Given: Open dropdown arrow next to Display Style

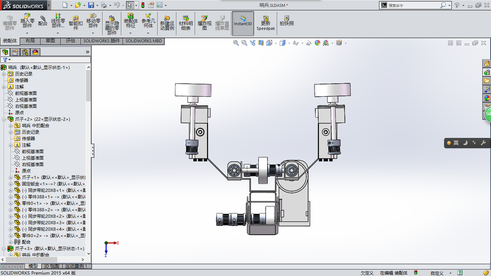Looking at the screenshot, I should (x=289, y=43).
